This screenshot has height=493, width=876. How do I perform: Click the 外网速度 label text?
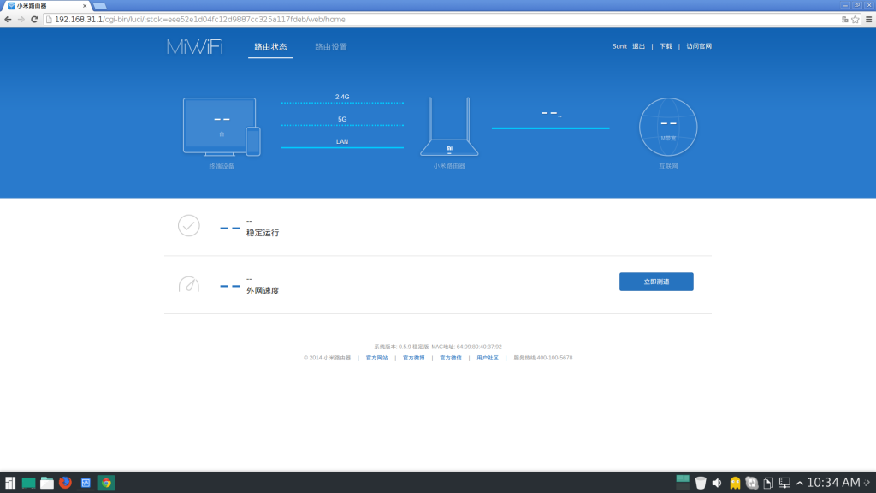click(263, 291)
